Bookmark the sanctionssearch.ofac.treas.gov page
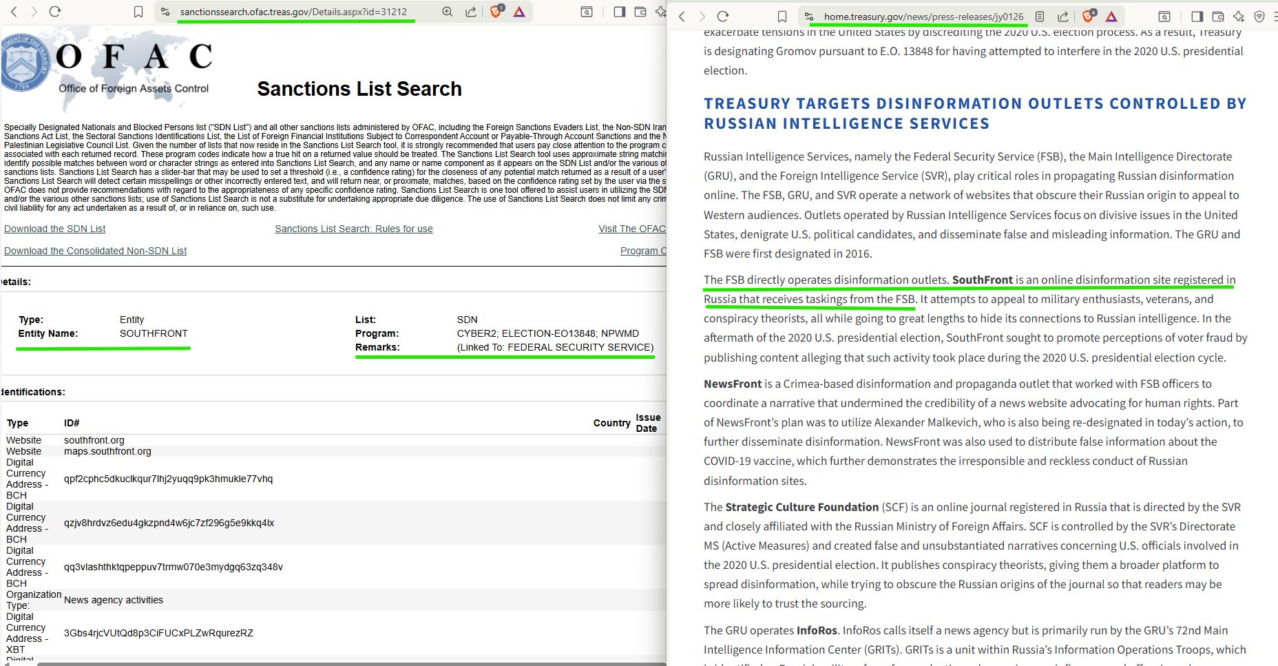This screenshot has width=1278, height=666. pos(138,12)
